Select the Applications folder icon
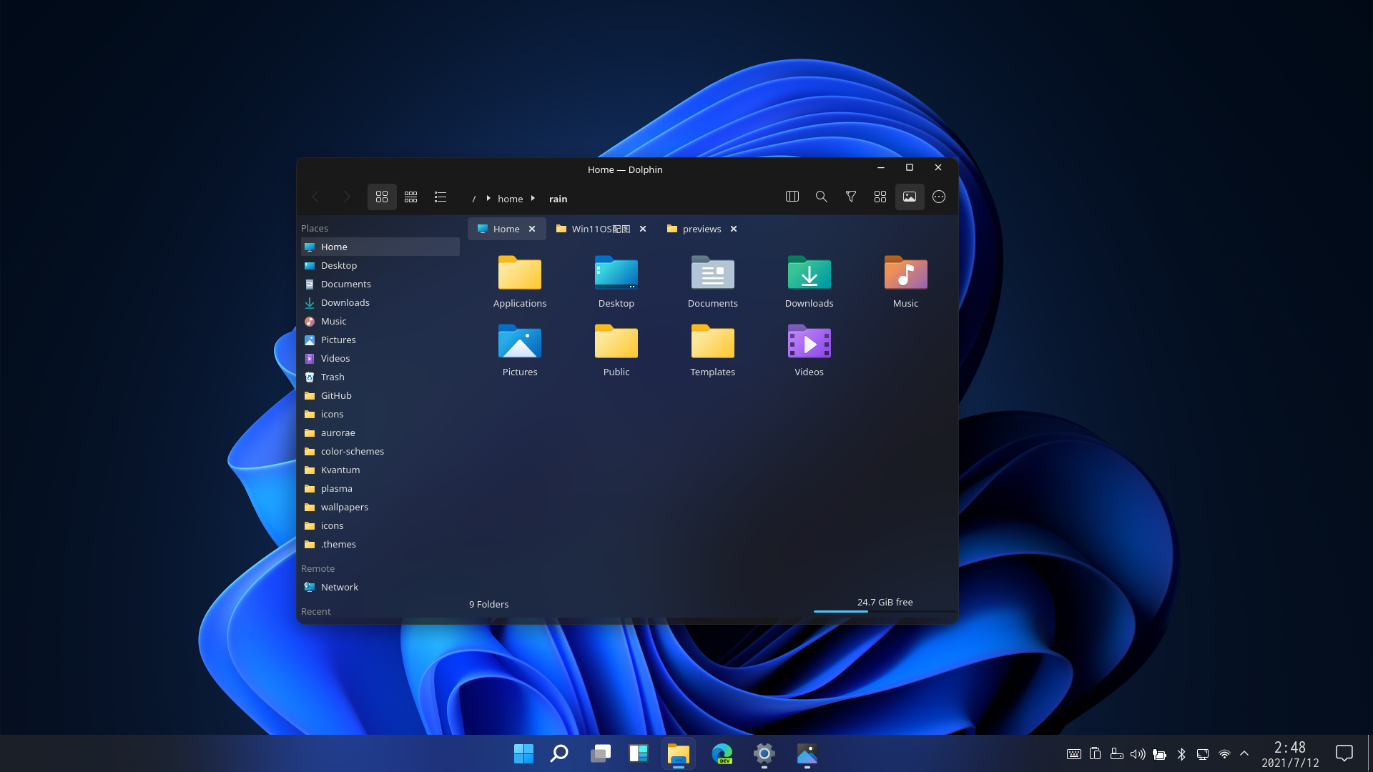The width and height of the screenshot is (1373, 772). (x=520, y=272)
